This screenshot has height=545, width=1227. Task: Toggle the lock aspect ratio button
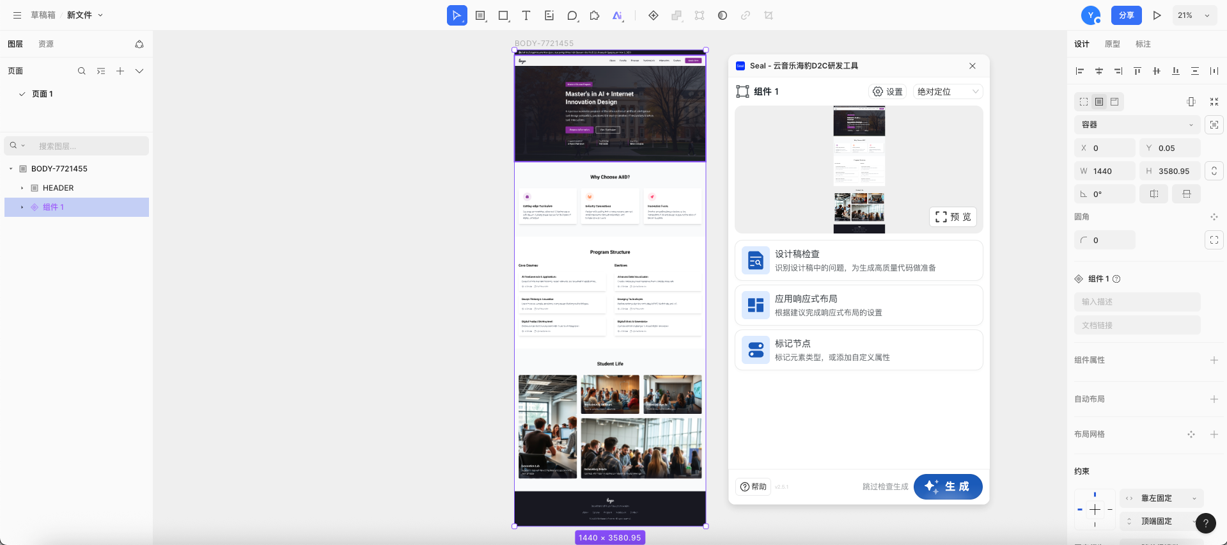point(1214,171)
